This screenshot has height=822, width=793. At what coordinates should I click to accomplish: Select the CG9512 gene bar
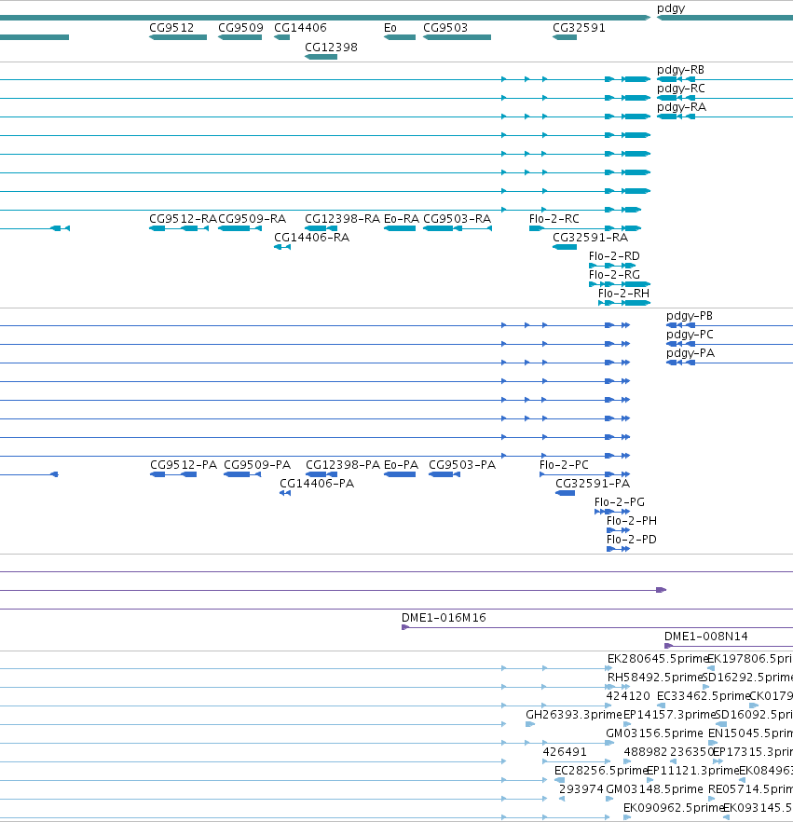[178, 37]
